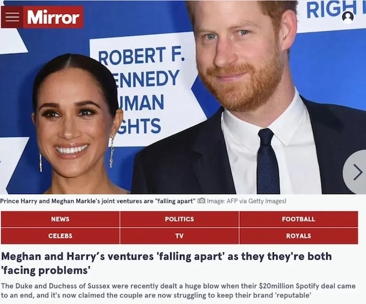This screenshot has height=304, width=366.
Task: Browse the Royals section
Action: pyautogui.click(x=298, y=236)
